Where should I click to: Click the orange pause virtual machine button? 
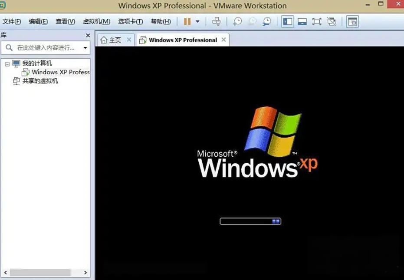pos(187,21)
